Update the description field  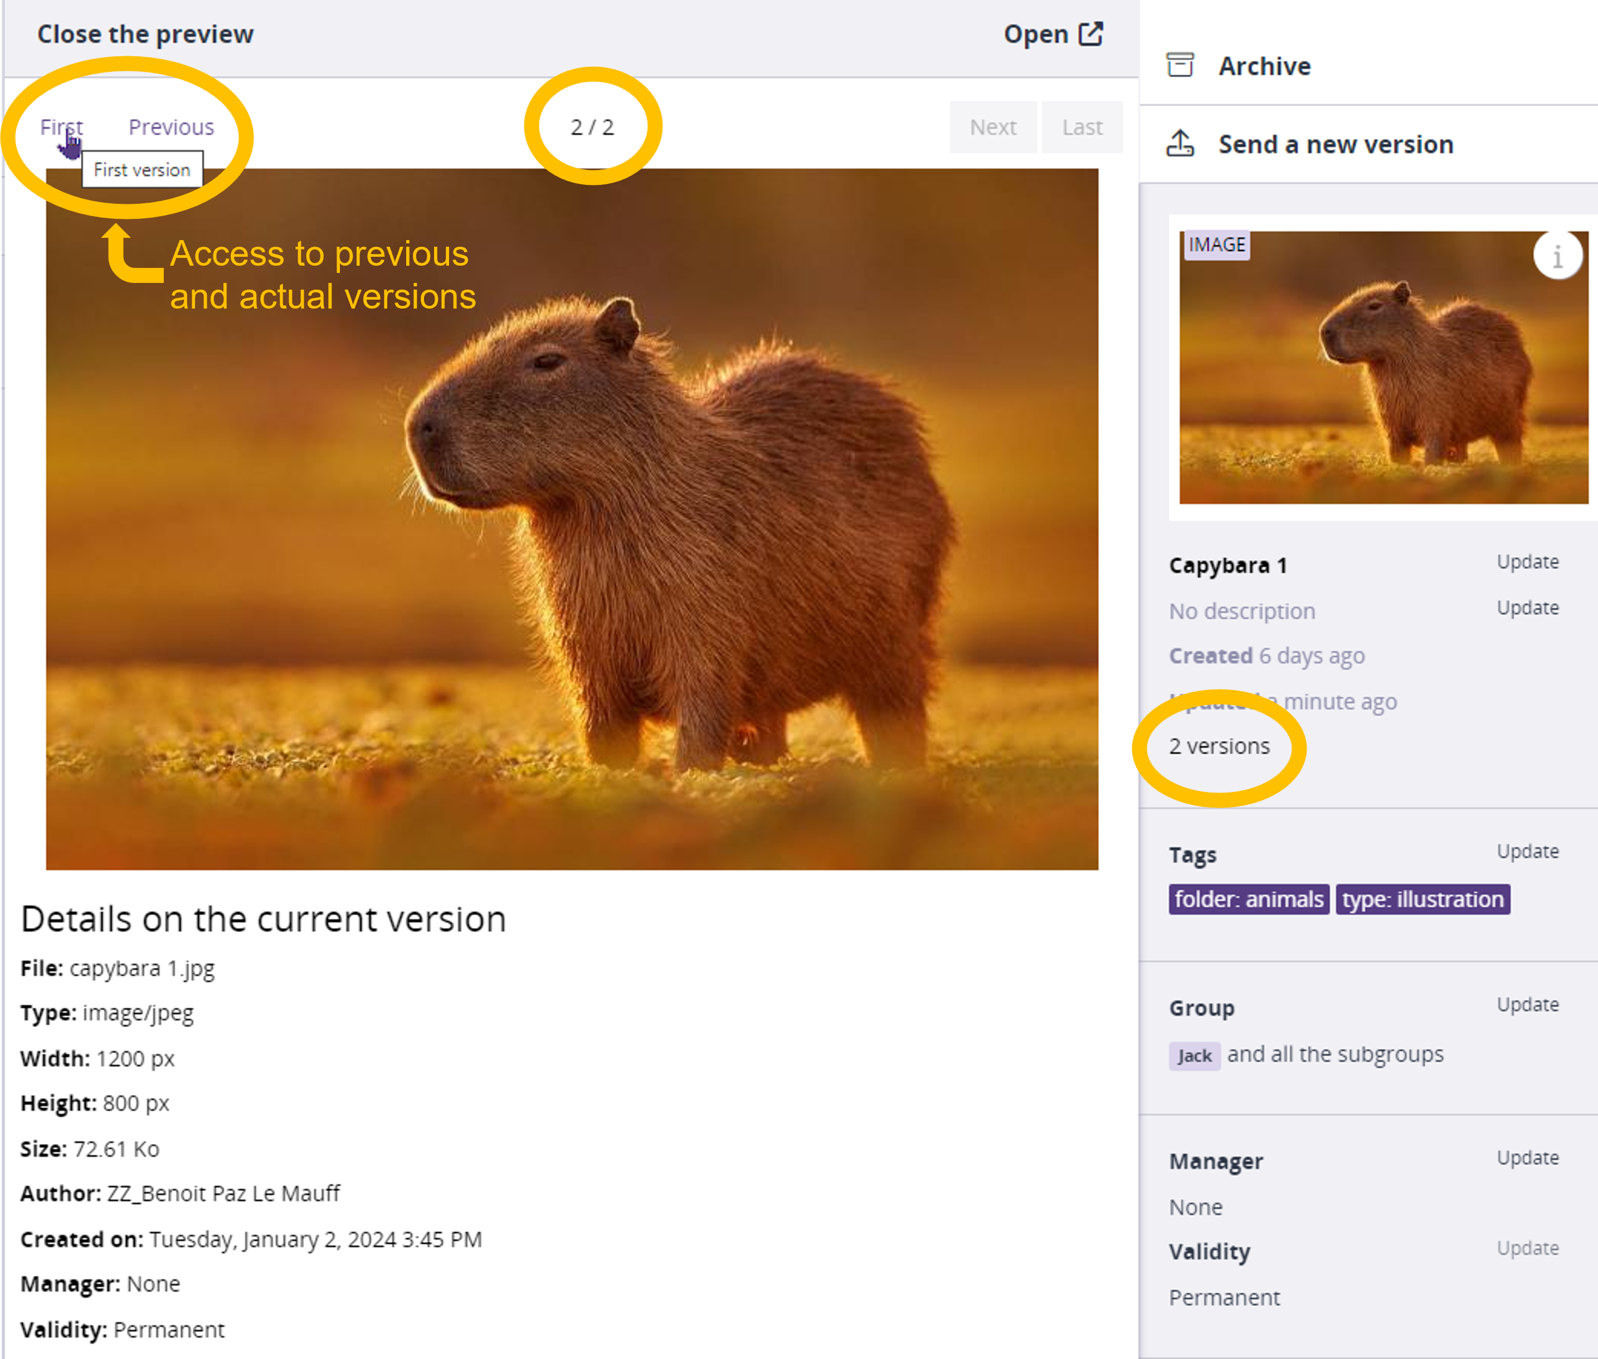tap(1527, 608)
